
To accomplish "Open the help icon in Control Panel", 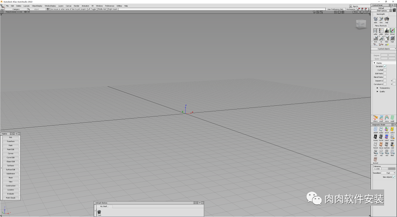I will 387,19.
